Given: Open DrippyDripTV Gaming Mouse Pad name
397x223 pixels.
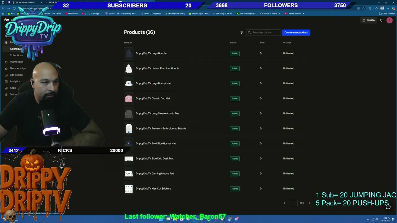Looking at the screenshot, I should (x=155, y=173).
